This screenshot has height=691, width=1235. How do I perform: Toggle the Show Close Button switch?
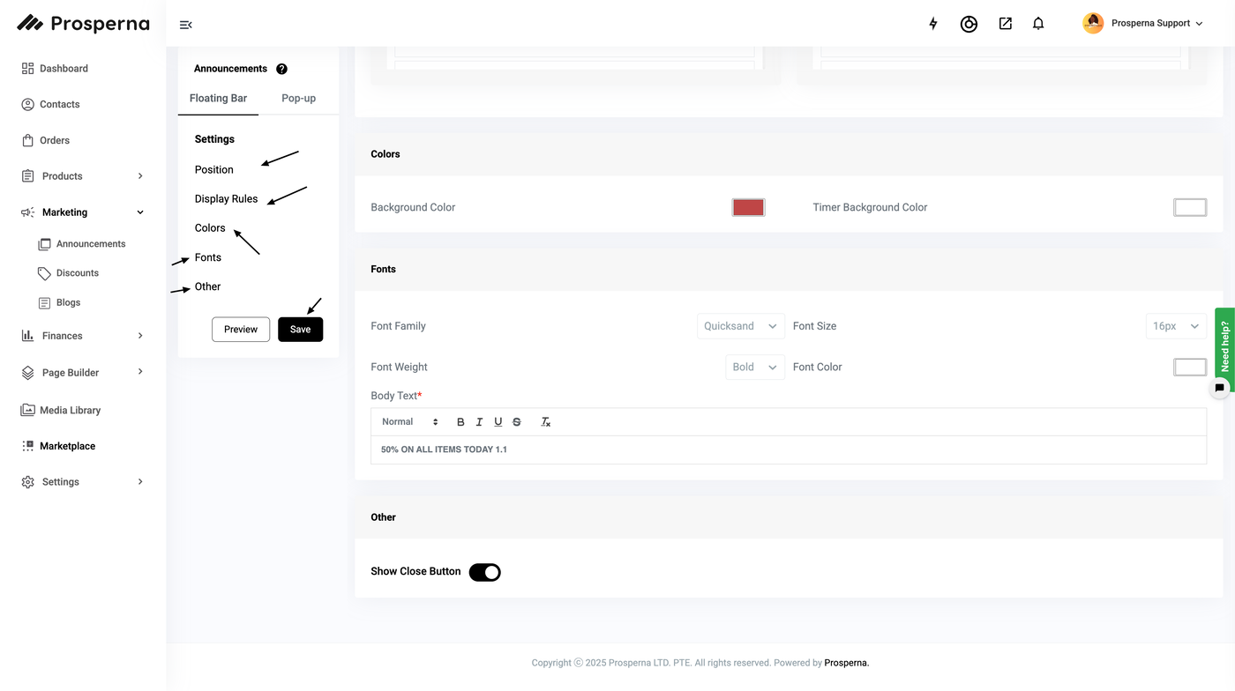484,572
